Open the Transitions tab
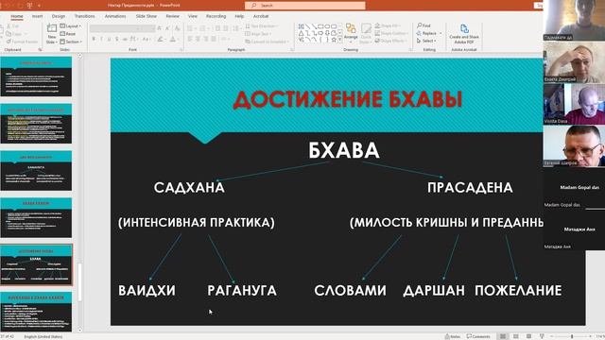 (x=84, y=16)
